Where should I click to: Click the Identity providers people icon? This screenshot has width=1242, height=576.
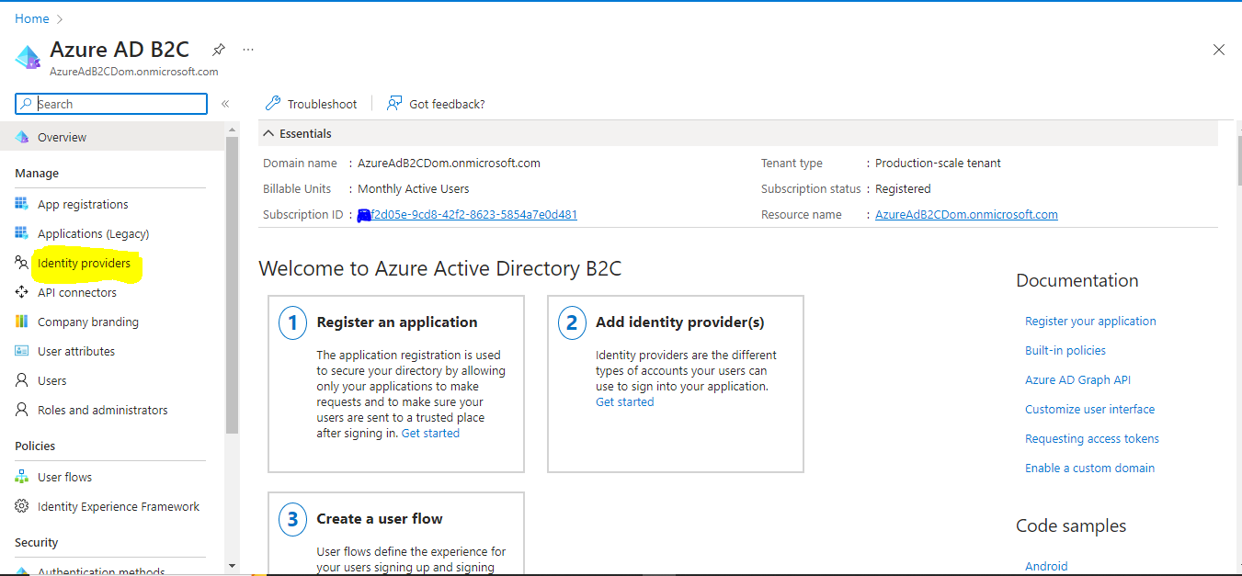coord(22,263)
